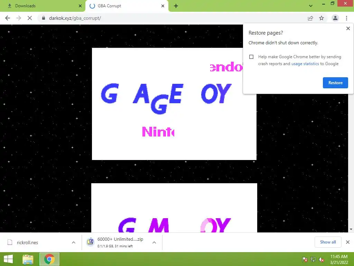
Task: Open the Windows Start menu
Action: (x=8, y=259)
